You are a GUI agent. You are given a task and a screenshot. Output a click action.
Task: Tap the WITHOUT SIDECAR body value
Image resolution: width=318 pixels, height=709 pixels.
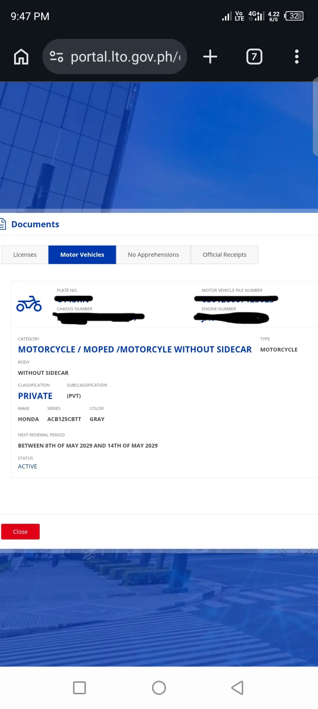pos(43,373)
